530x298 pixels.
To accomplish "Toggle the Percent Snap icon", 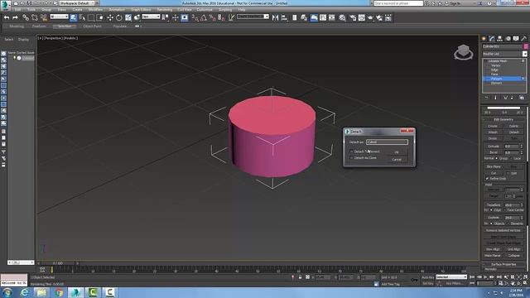I will click(x=212, y=17).
